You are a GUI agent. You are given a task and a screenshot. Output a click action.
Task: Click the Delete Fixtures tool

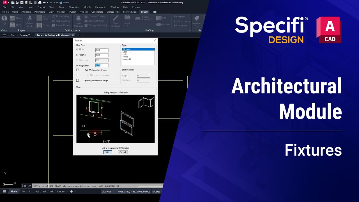61,25
